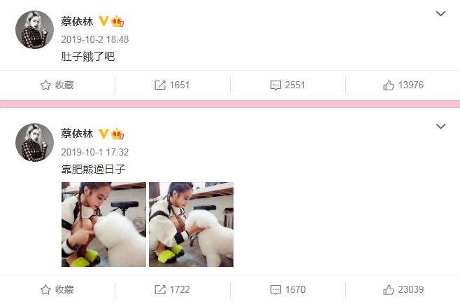
Task: Open the 蔡依林 username link on the first post
Action: pos(77,21)
